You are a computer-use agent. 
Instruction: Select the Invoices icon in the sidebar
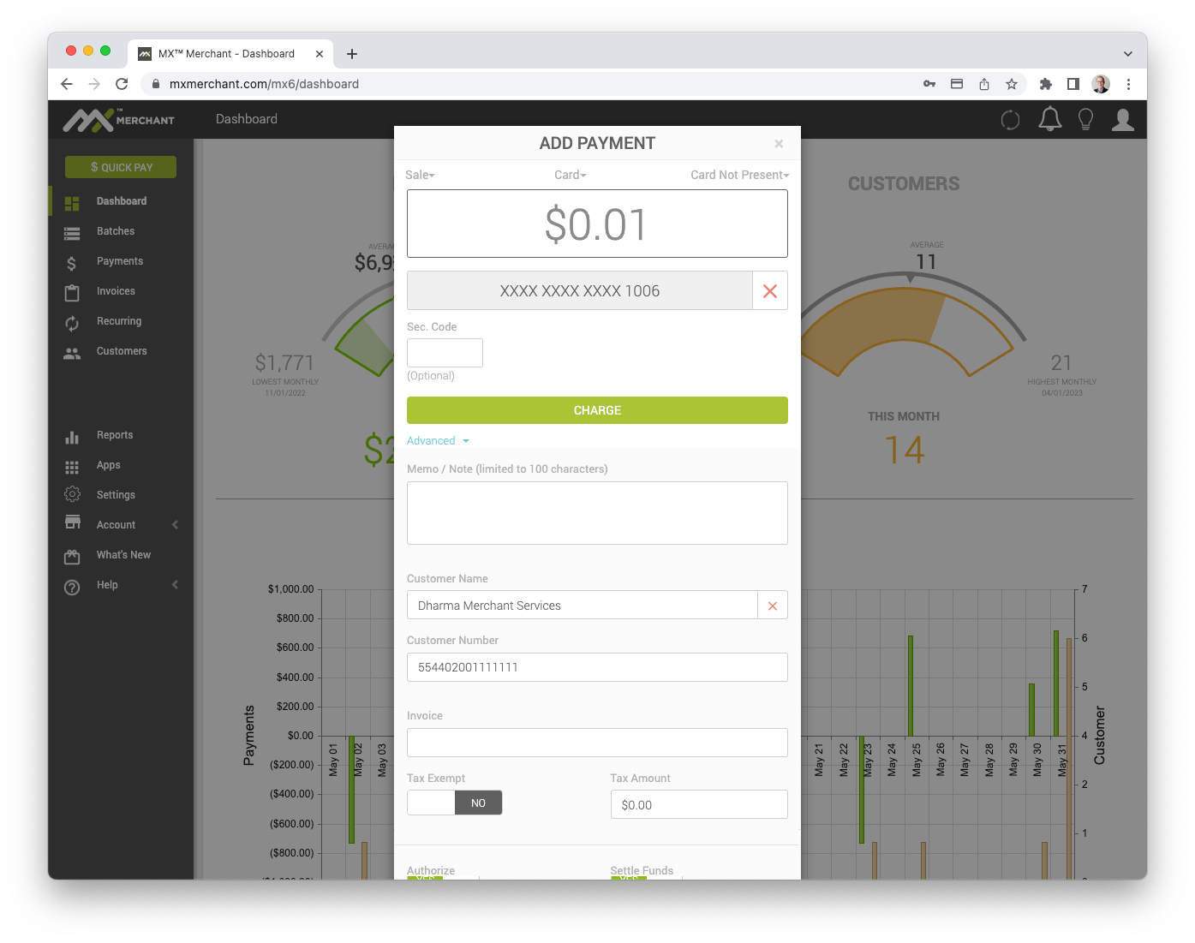72,291
